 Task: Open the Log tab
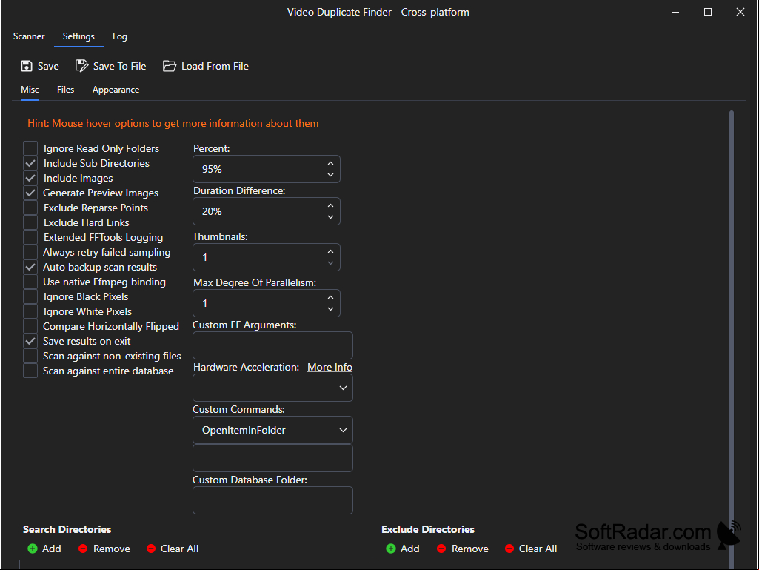(x=119, y=36)
